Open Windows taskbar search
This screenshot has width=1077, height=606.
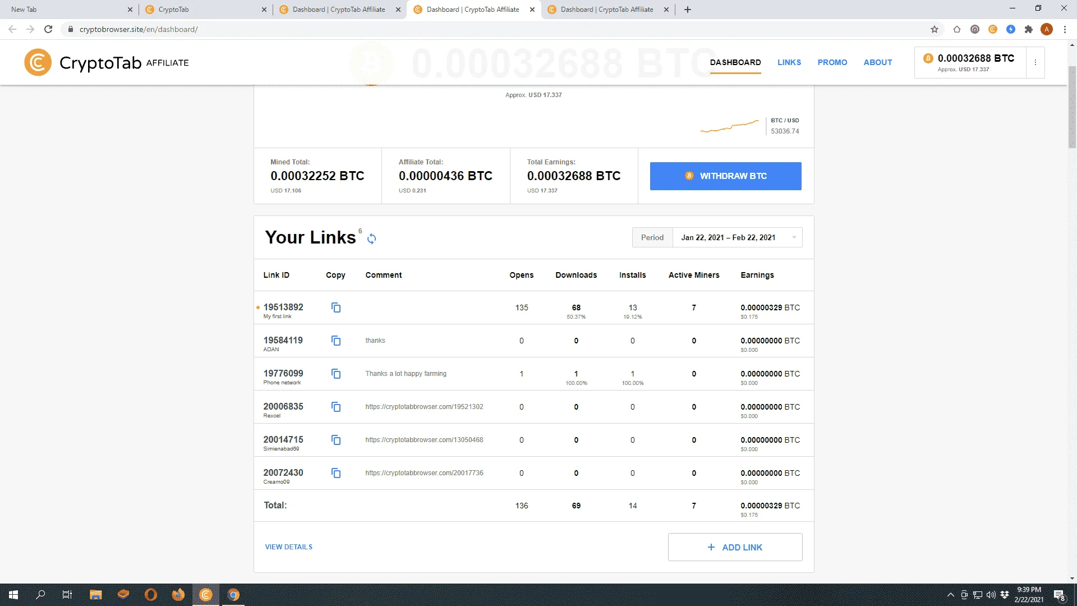pyautogui.click(x=40, y=595)
